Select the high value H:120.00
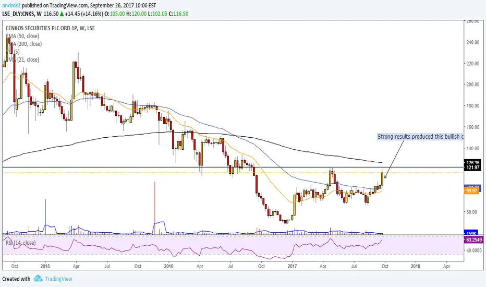Image resolution: width=486 pixels, height=287 pixels. pos(136,14)
